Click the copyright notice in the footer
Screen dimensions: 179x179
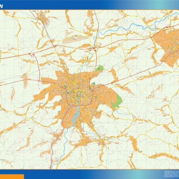point(172,174)
